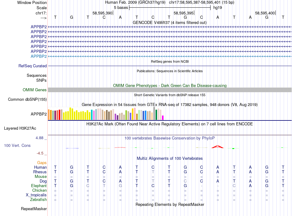Select the Zebrafish alignment row label
This screenshot has width=292, height=216.
(x=38, y=199)
